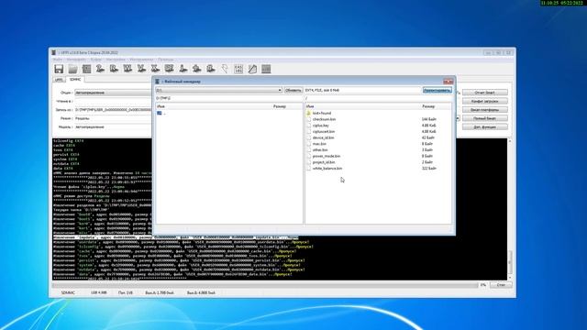Image resolution: width=587 pixels, height=330 pixels.
Task: Open the Помощь menu
Action: pos(165,60)
